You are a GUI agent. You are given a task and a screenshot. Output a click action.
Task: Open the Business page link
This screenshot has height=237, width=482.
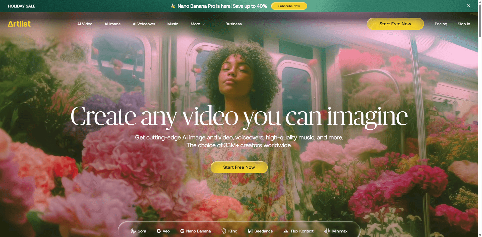[x=233, y=24]
